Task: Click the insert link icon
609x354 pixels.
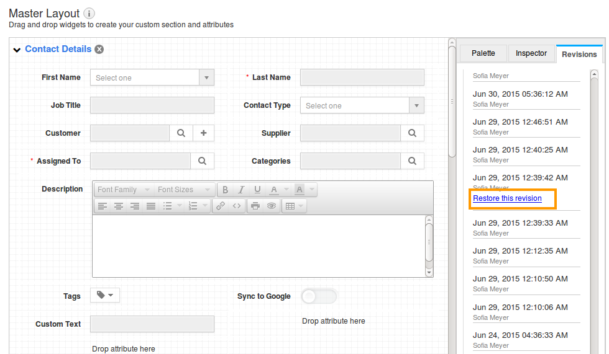Action: point(220,206)
